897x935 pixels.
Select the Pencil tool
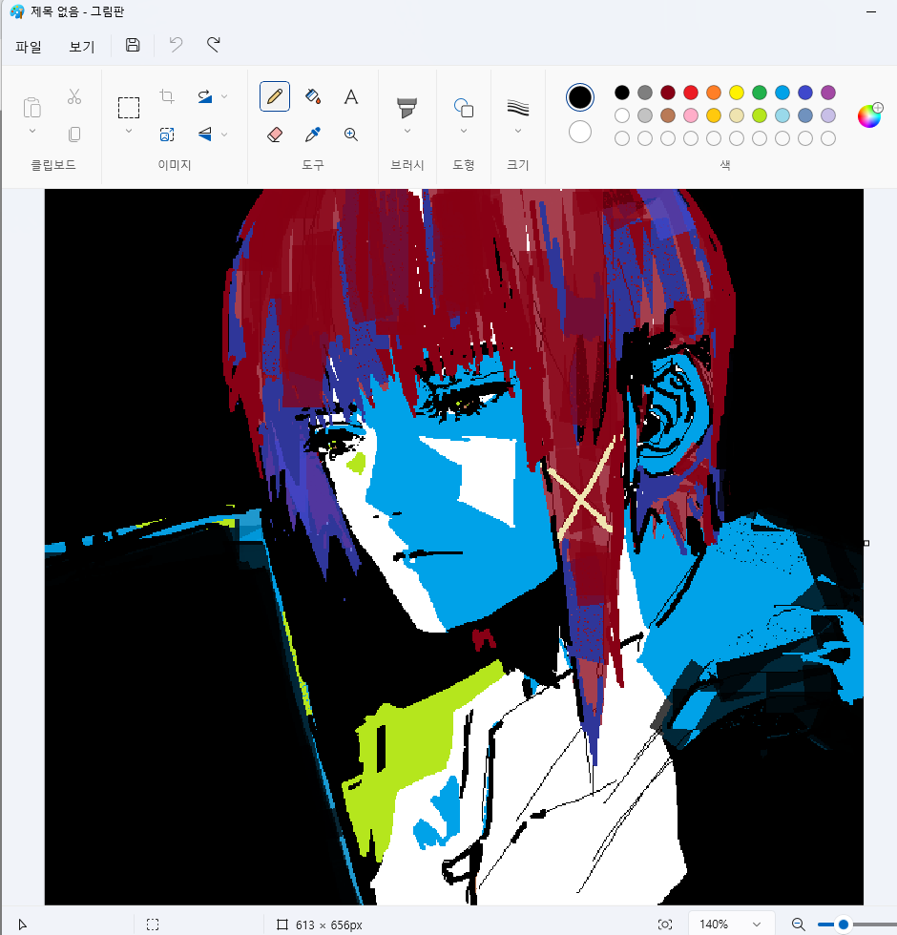click(275, 96)
